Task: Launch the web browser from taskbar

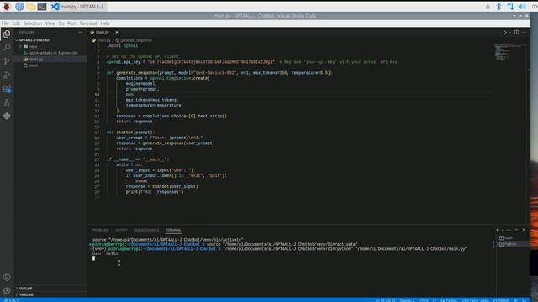Action: (19, 7)
